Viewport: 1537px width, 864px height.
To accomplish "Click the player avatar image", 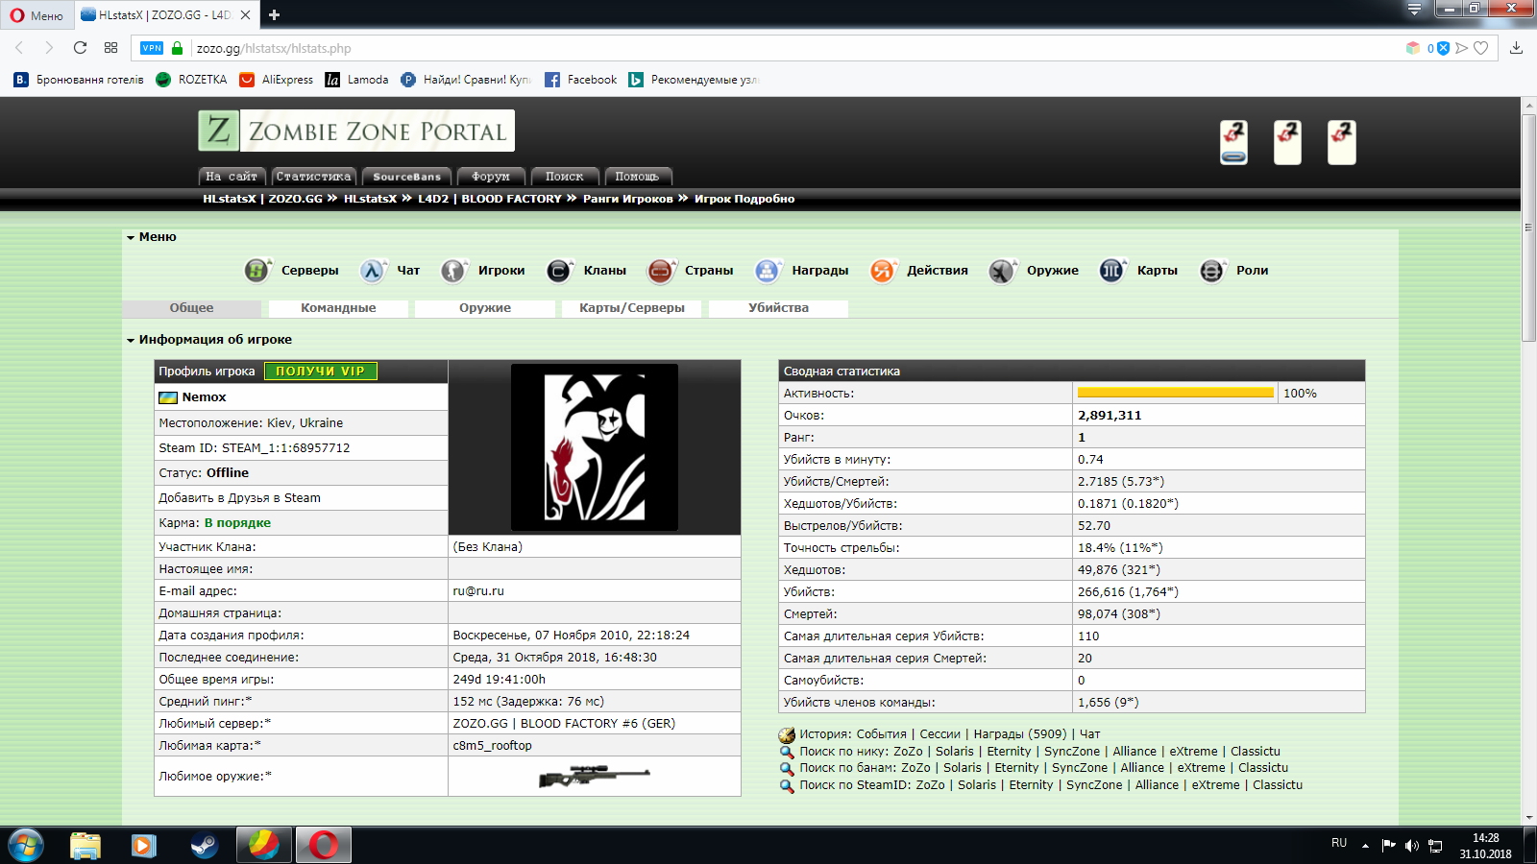I will 595,447.
